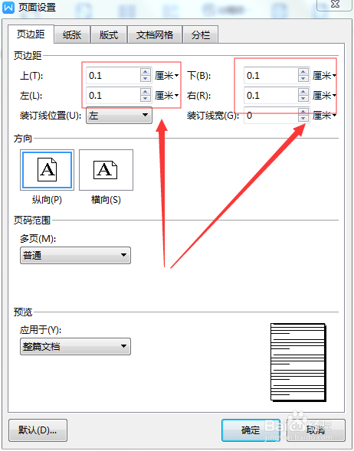Click the WPS icon in title bar
This screenshot has height=451, width=354.
8,7
